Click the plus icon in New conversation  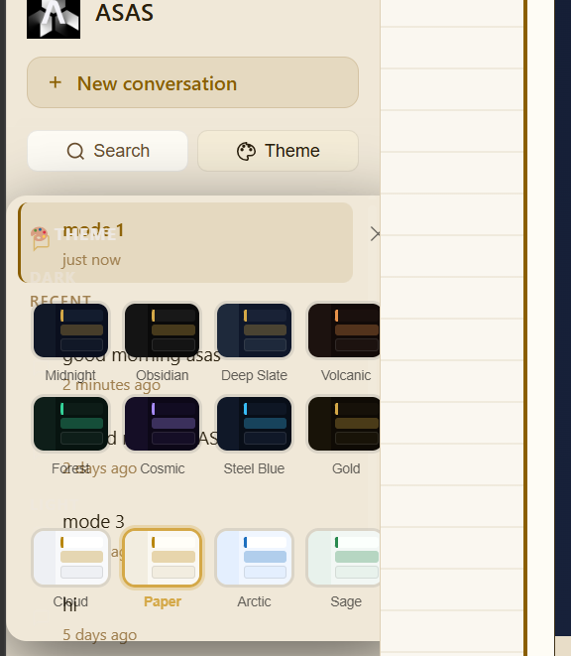56,82
